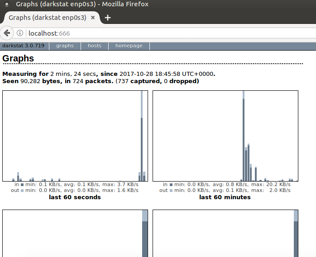The width and height of the screenshot is (316, 257).
Task: Click the 'out' legend swatch under 60 seconds graph
Action: coord(22,191)
